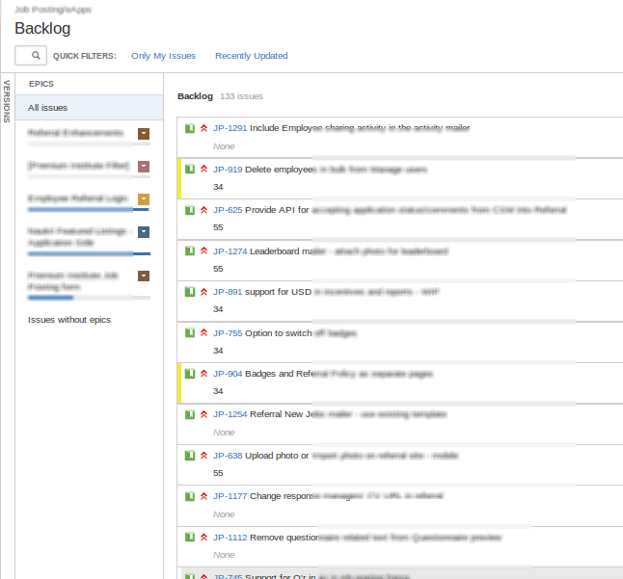623x579 pixels.
Task: Click the estimate 55 under JP-638
Action: [218, 473]
